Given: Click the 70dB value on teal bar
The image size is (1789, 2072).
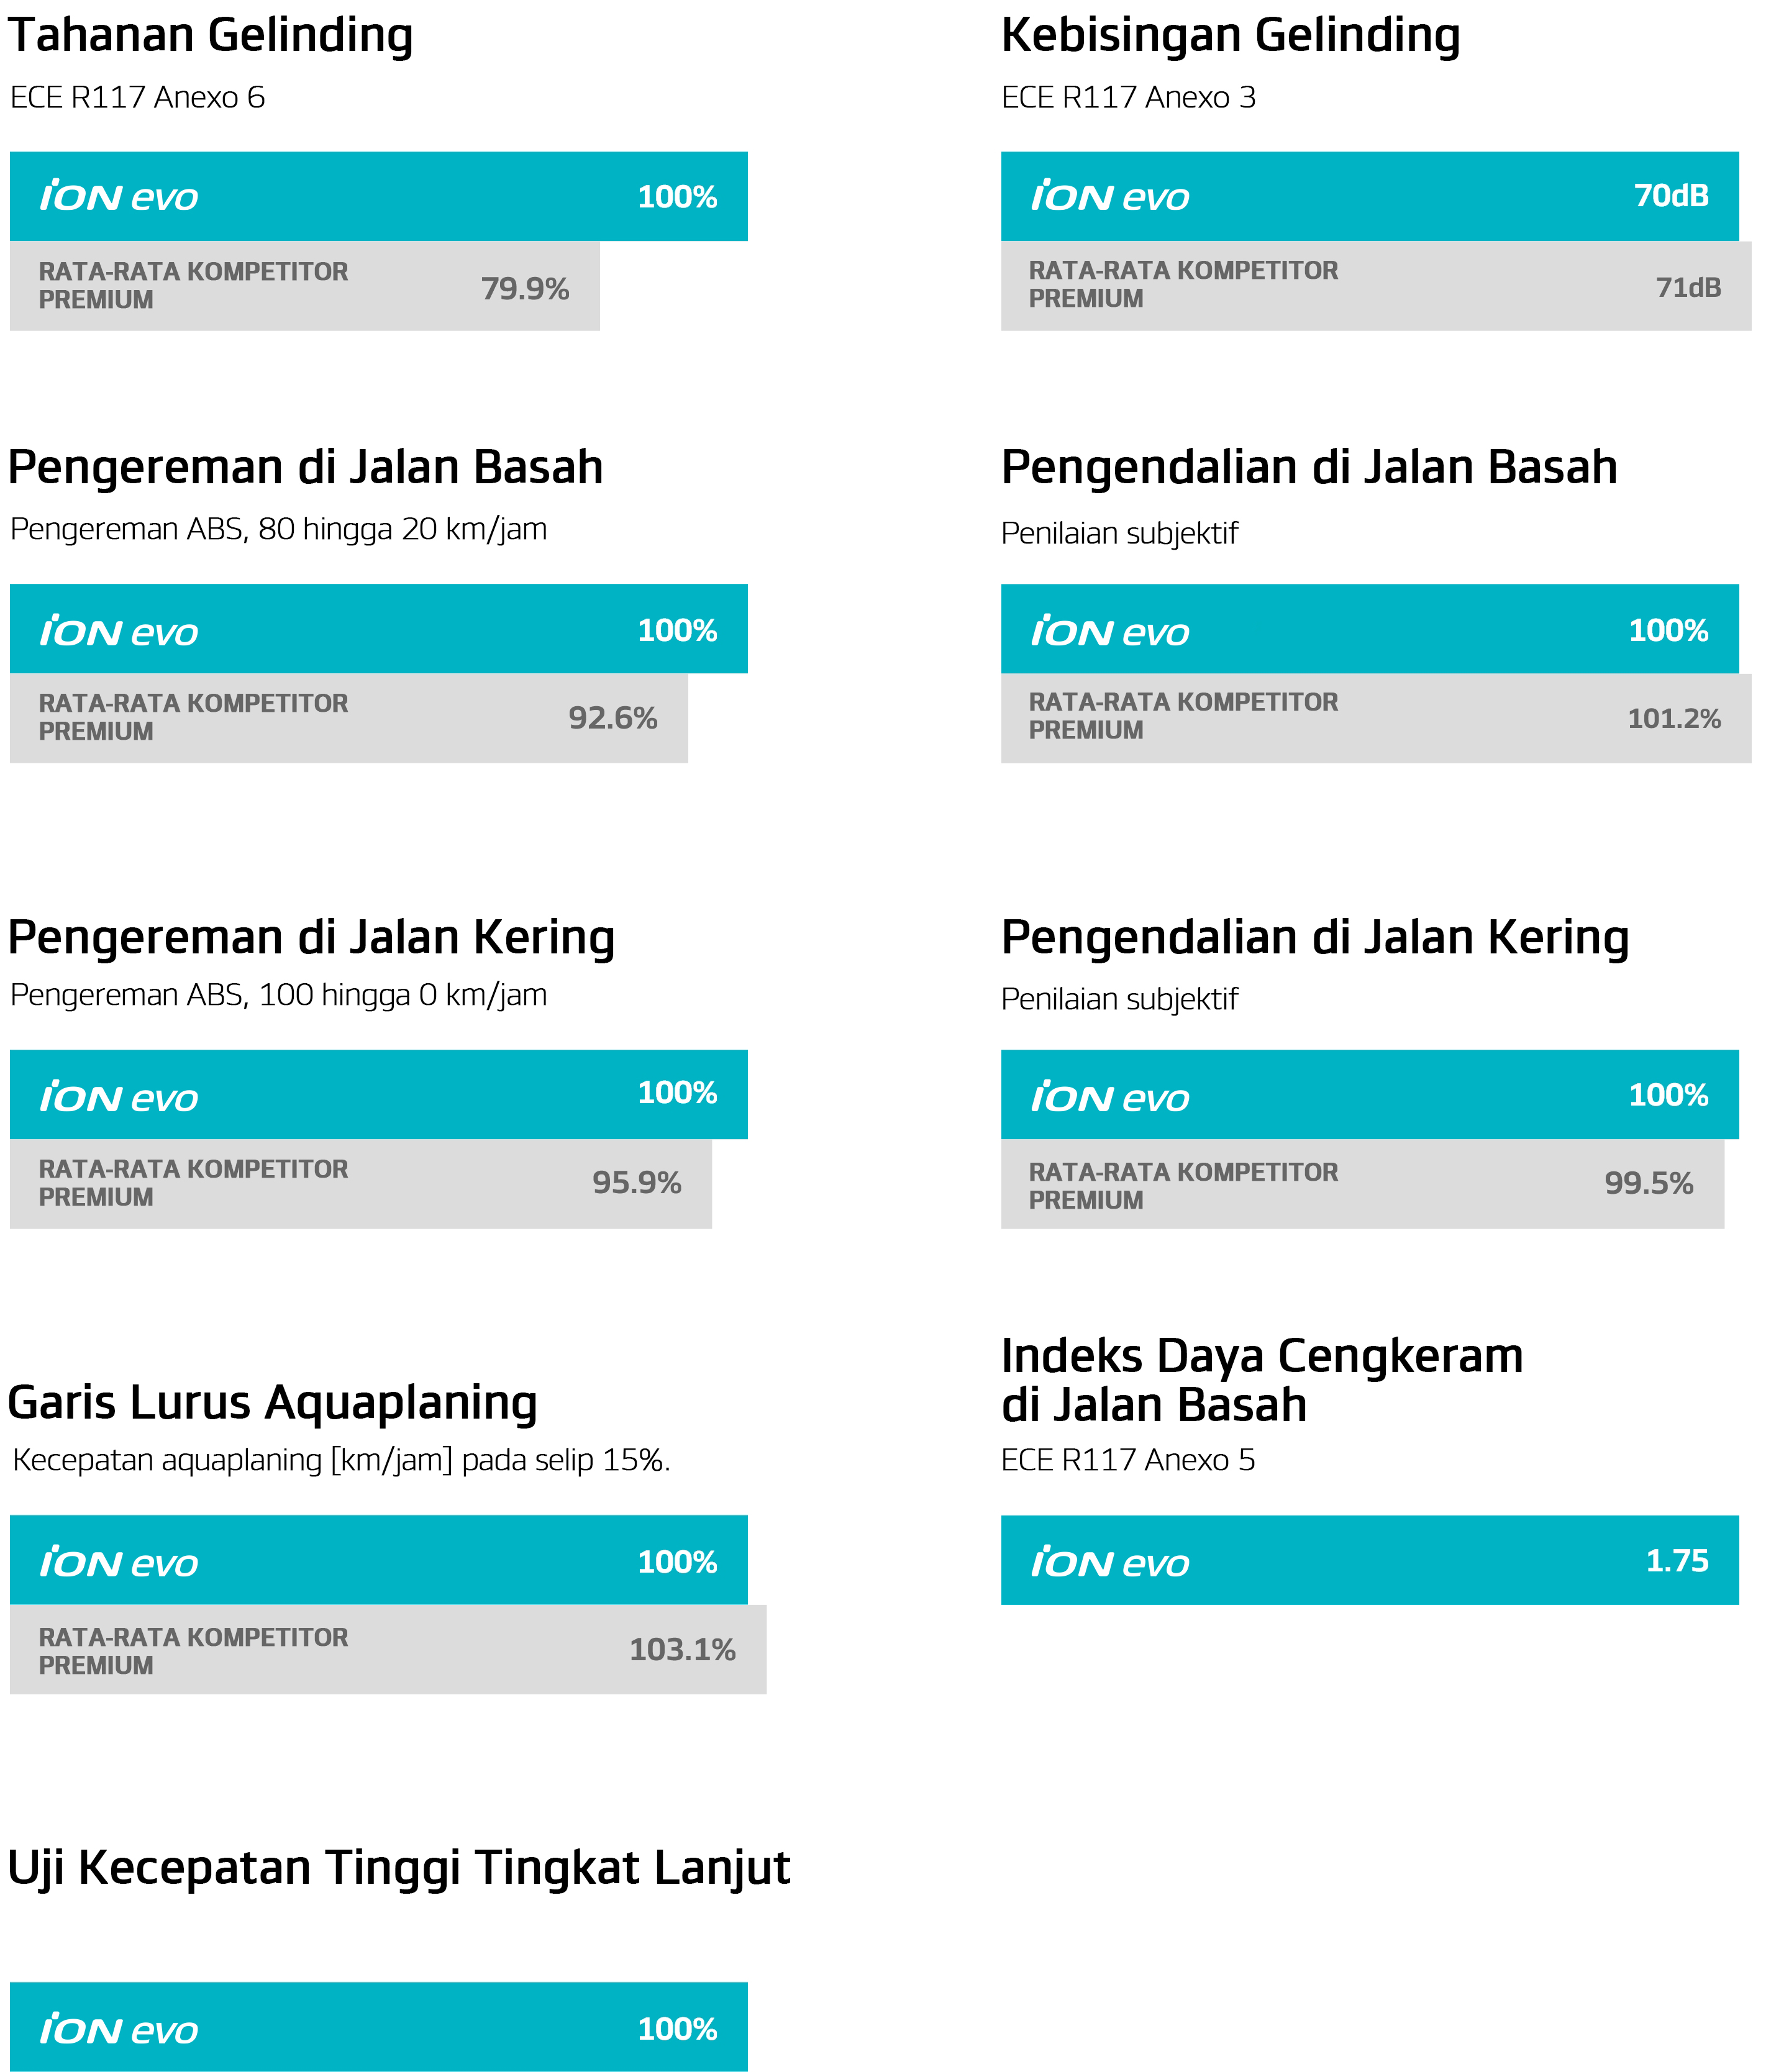Looking at the screenshot, I should (x=1671, y=195).
